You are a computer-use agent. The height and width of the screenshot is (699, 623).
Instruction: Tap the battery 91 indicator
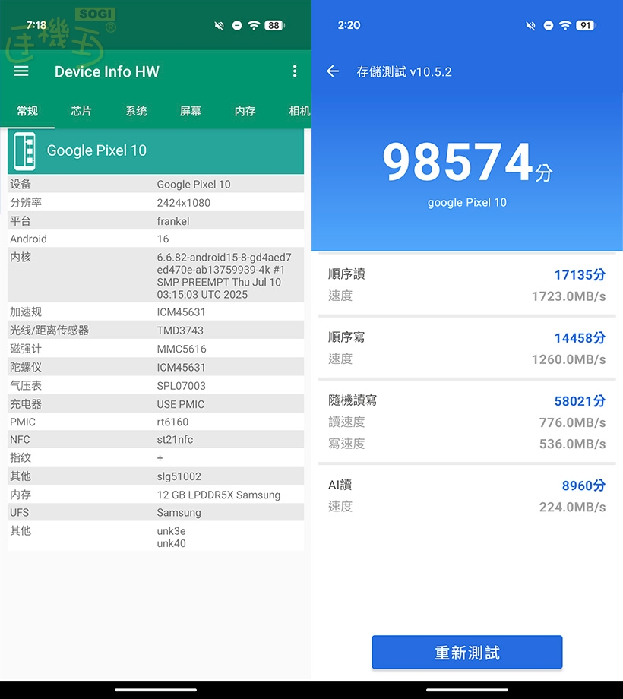[x=586, y=26]
